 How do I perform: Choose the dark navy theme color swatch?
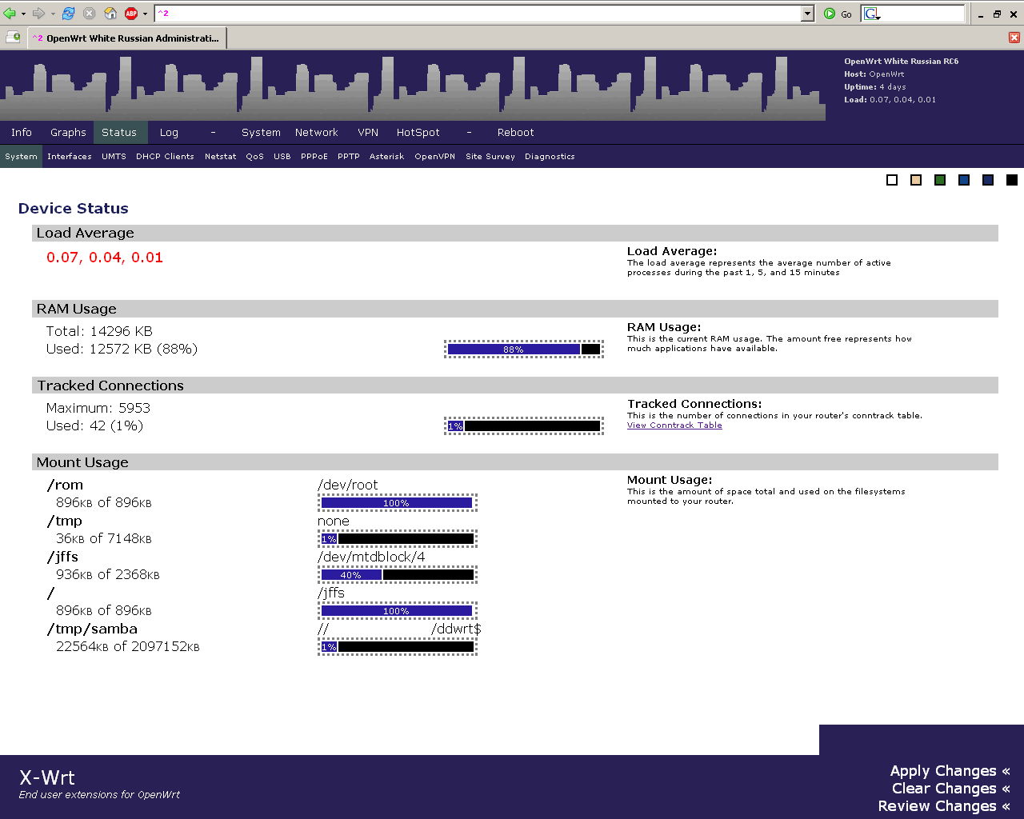pyautogui.click(x=988, y=180)
